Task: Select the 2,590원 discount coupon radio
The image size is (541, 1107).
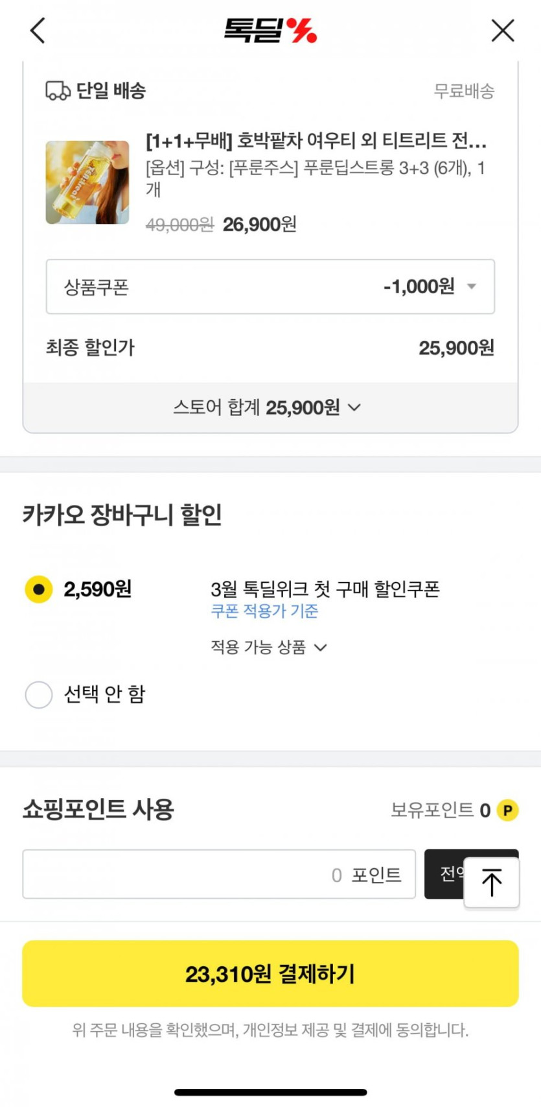Action: coord(39,589)
